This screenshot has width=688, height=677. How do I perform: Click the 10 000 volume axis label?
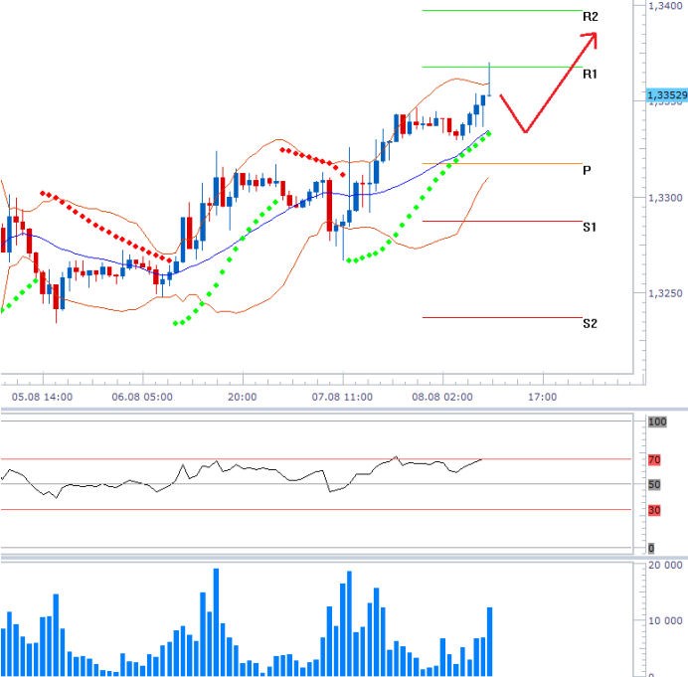click(x=665, y=621)
